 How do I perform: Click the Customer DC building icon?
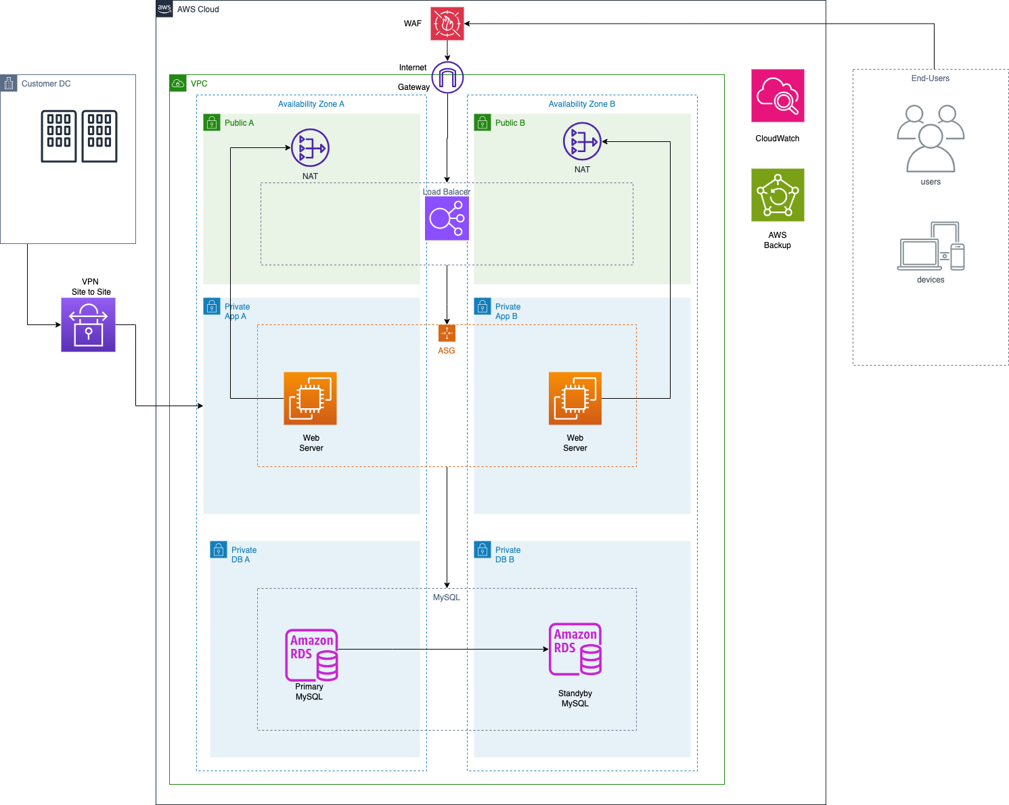click(9, 83)
